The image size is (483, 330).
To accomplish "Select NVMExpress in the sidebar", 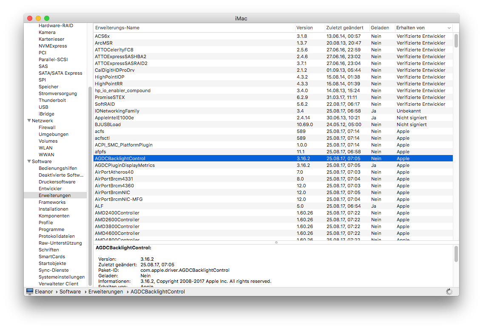I will [53, 46].
